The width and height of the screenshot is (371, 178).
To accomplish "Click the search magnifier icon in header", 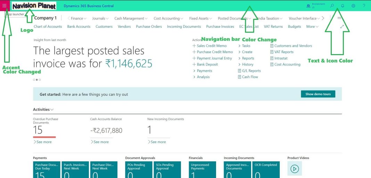I will pyautogui.click(x=332, y=6).
